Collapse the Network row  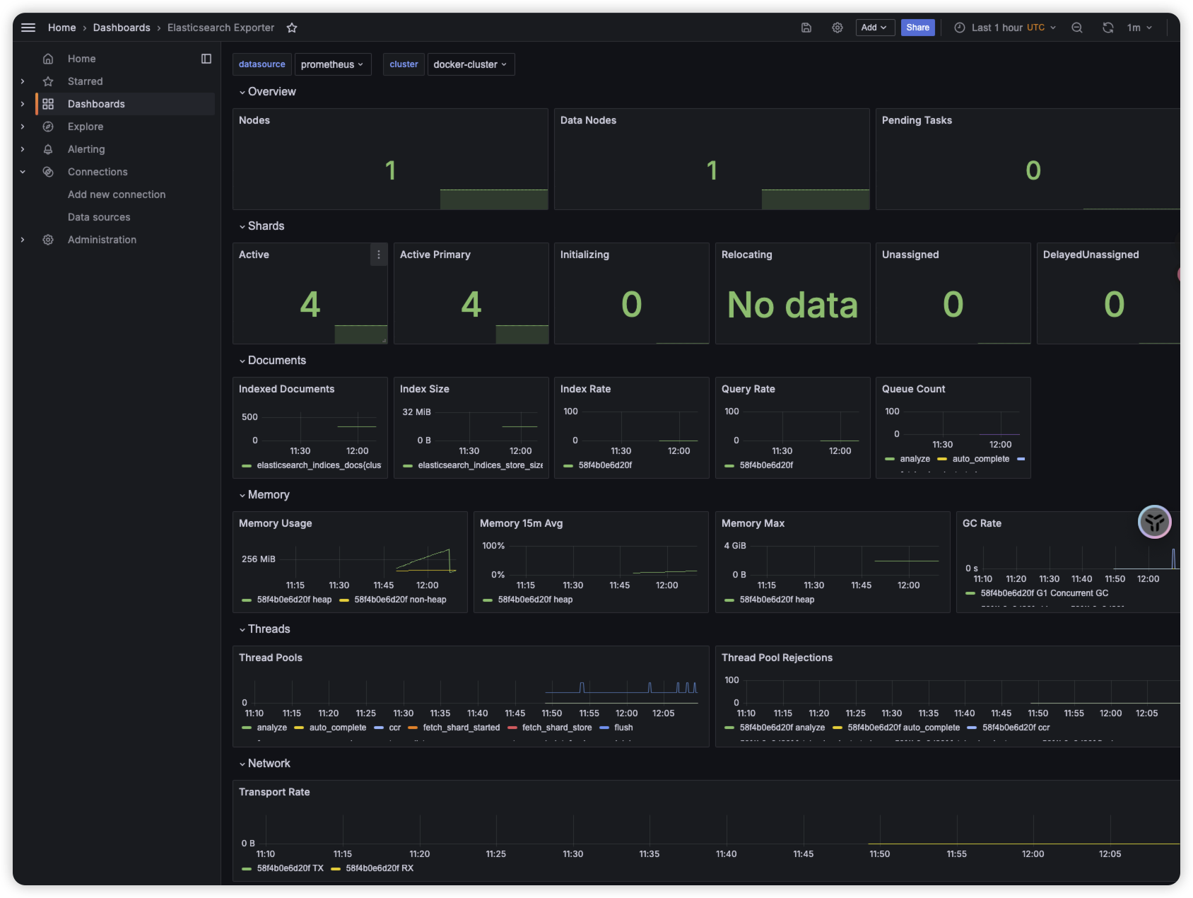coord(264,764)
